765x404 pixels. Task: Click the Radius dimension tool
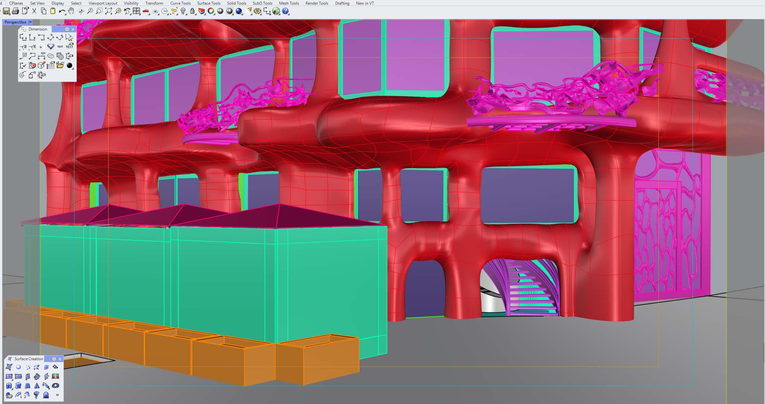tap(32, 47)
